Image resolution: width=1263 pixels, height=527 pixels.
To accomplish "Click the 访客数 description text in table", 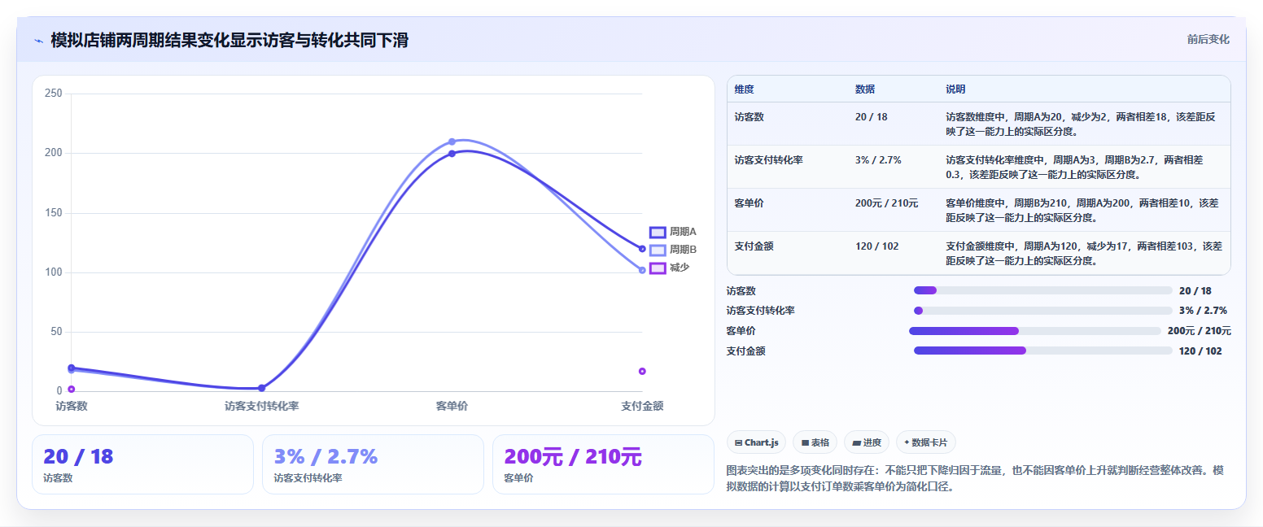I will (1081, 124).
